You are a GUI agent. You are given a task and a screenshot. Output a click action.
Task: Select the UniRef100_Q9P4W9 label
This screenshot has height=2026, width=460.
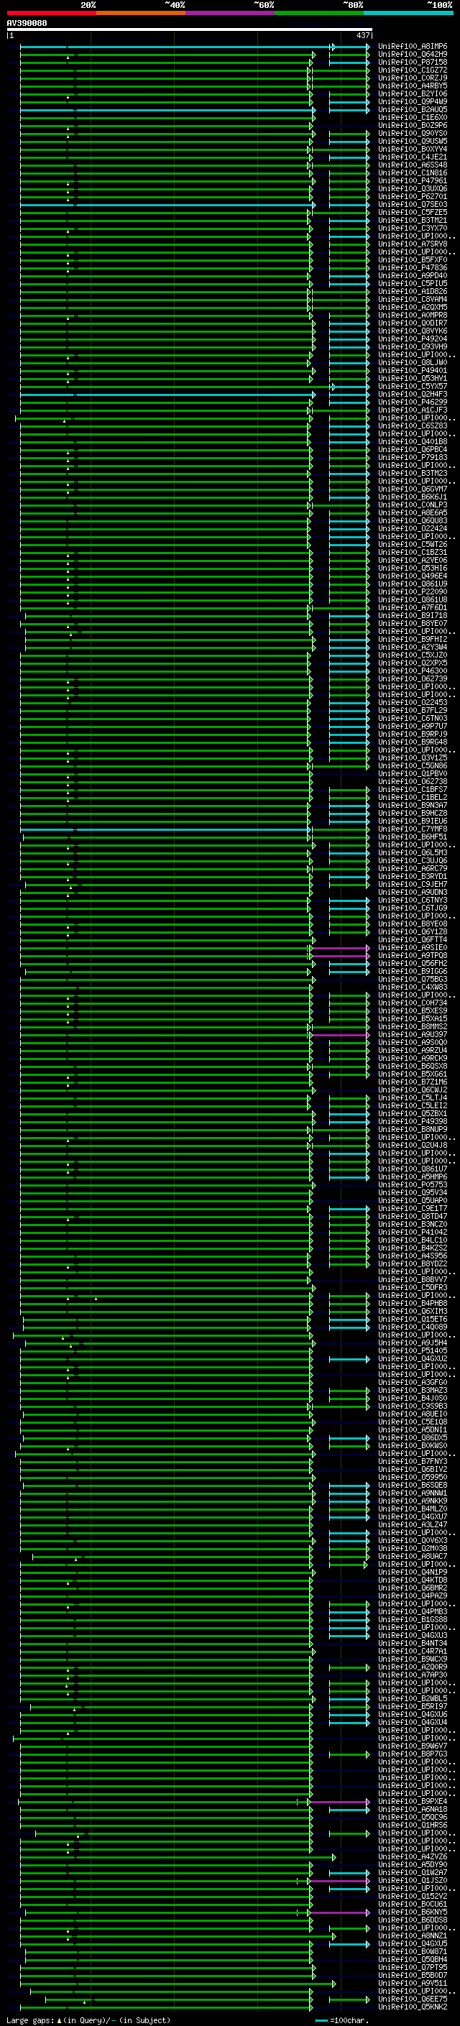pyautogui.click(x=413, y=101)
